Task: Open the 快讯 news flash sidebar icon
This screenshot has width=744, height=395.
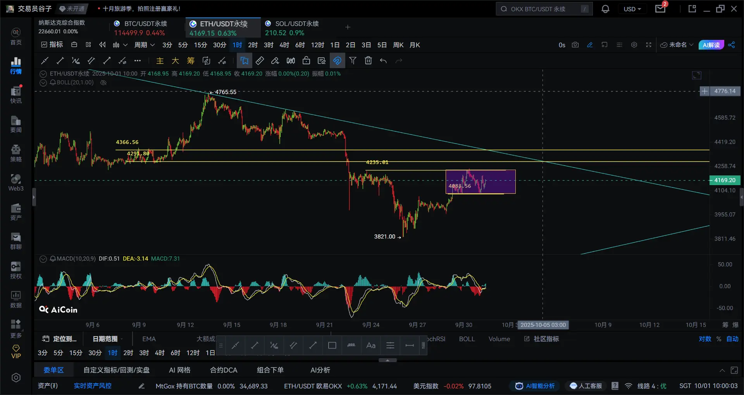Action: [x=16, y=95]
